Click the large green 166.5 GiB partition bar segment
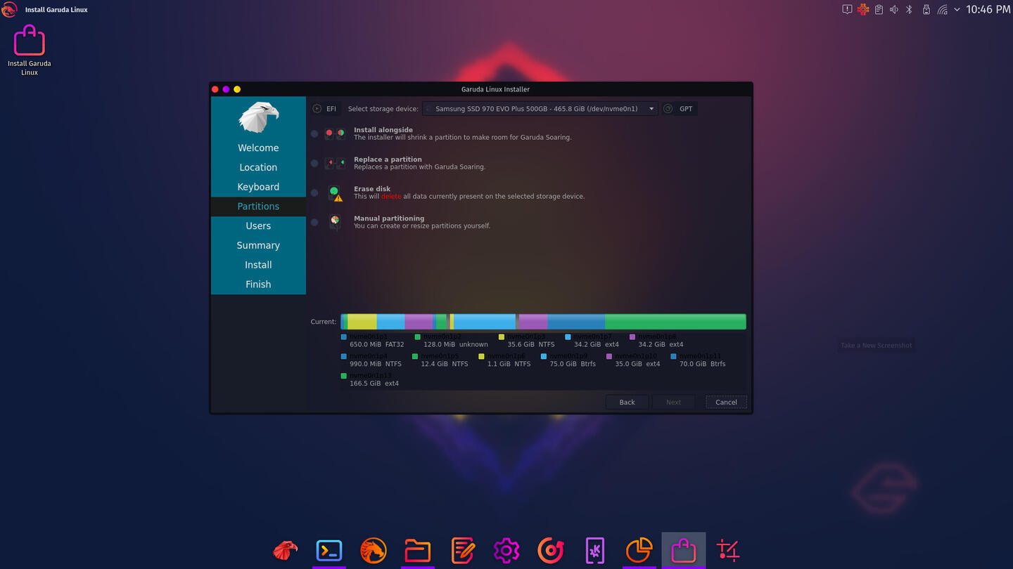 [x=675, y=322]
